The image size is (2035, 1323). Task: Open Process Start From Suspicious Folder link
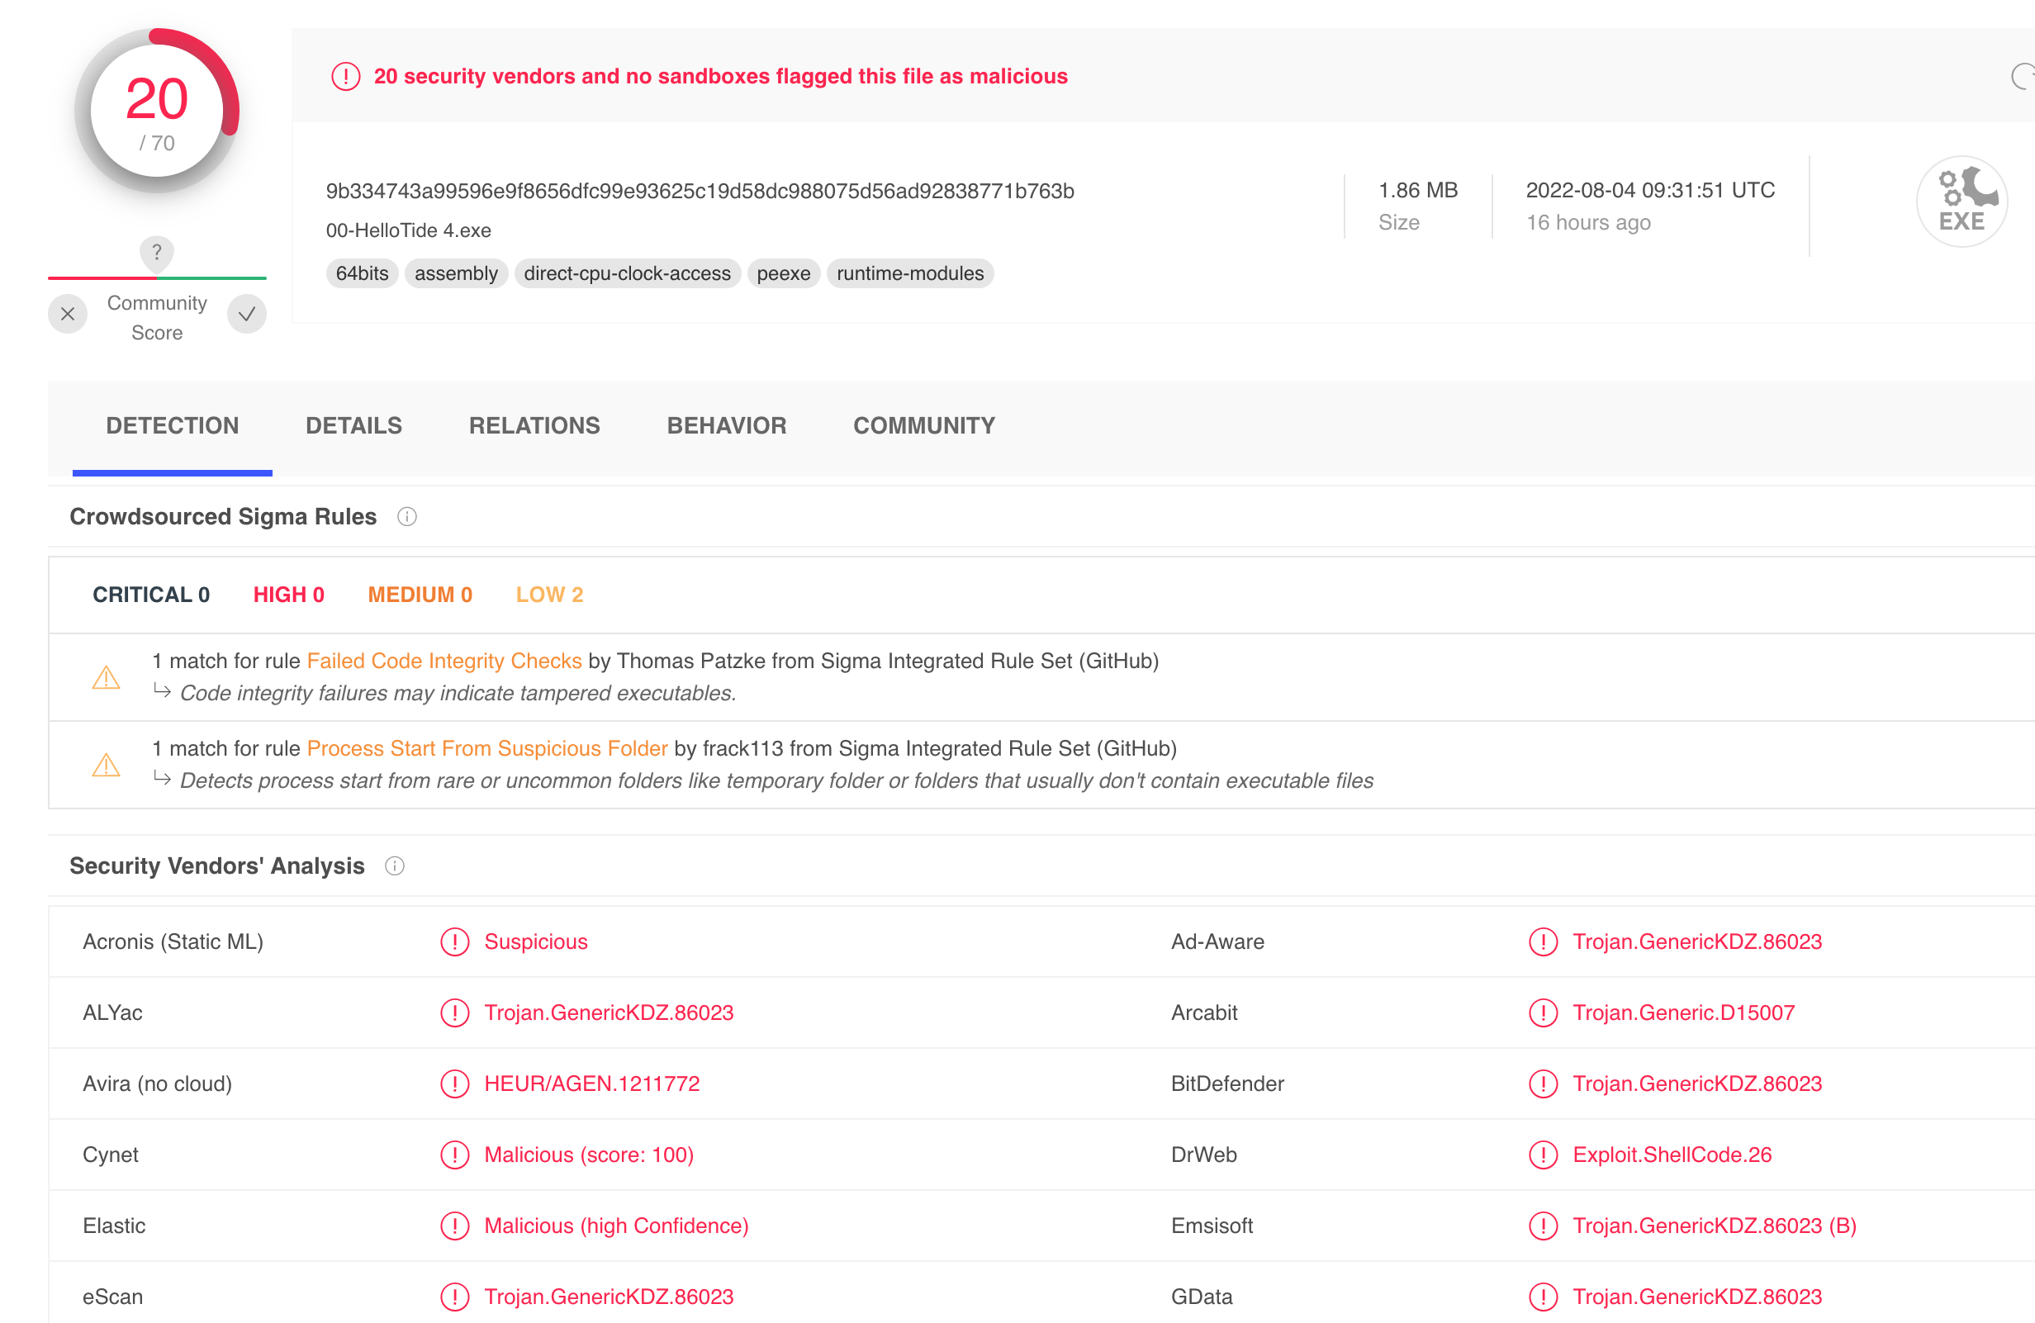486,748
